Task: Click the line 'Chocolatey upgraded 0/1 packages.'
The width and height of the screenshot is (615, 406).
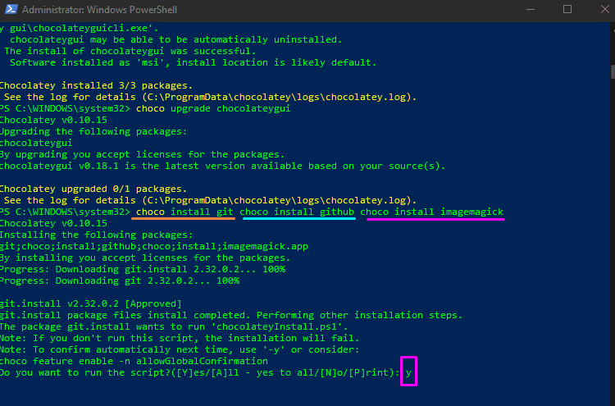Action: click(93, 189)
